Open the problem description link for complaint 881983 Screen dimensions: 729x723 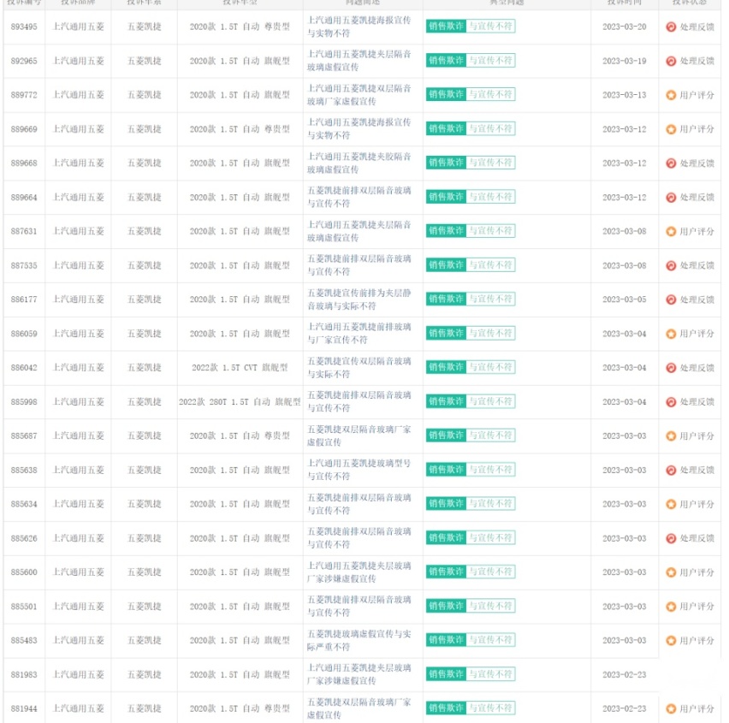[359, 674]
